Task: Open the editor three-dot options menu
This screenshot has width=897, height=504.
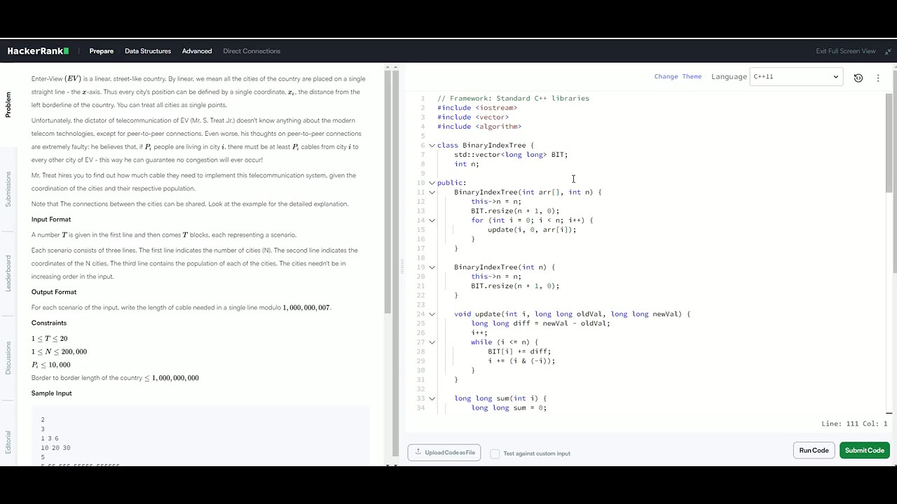Action: (878, 78)
